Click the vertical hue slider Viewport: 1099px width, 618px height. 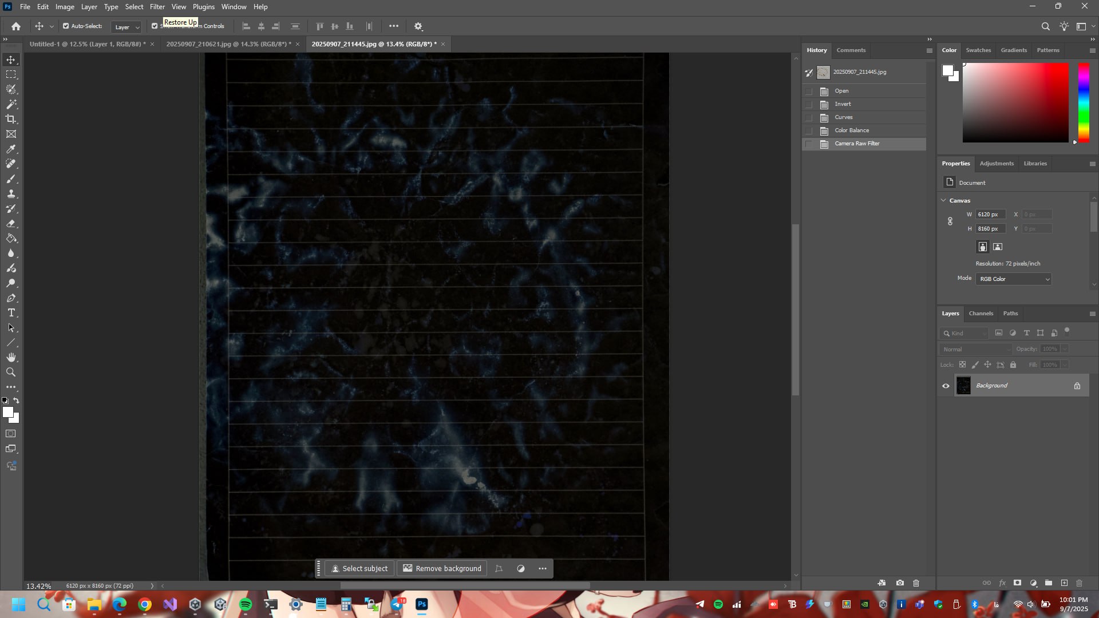pyautogui.click(x=1083, y=102)
